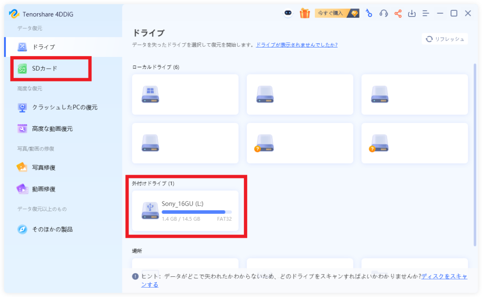
Task: Click the drive list vertical scrollbar
Action: coord(475,154)
